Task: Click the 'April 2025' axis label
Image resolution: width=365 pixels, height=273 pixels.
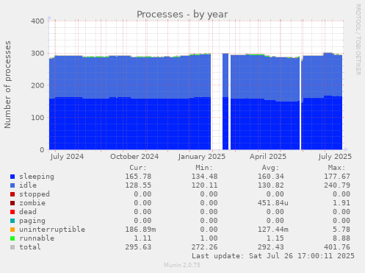Action: click(268, 157)
